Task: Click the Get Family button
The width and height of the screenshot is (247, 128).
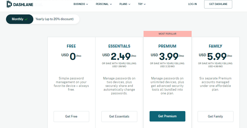Action: (x=215, y=116)
